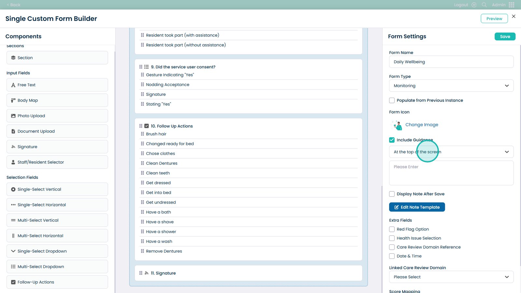Save the form settings
The height and width of the screenshot is (293, 521).
click(505, 36)
